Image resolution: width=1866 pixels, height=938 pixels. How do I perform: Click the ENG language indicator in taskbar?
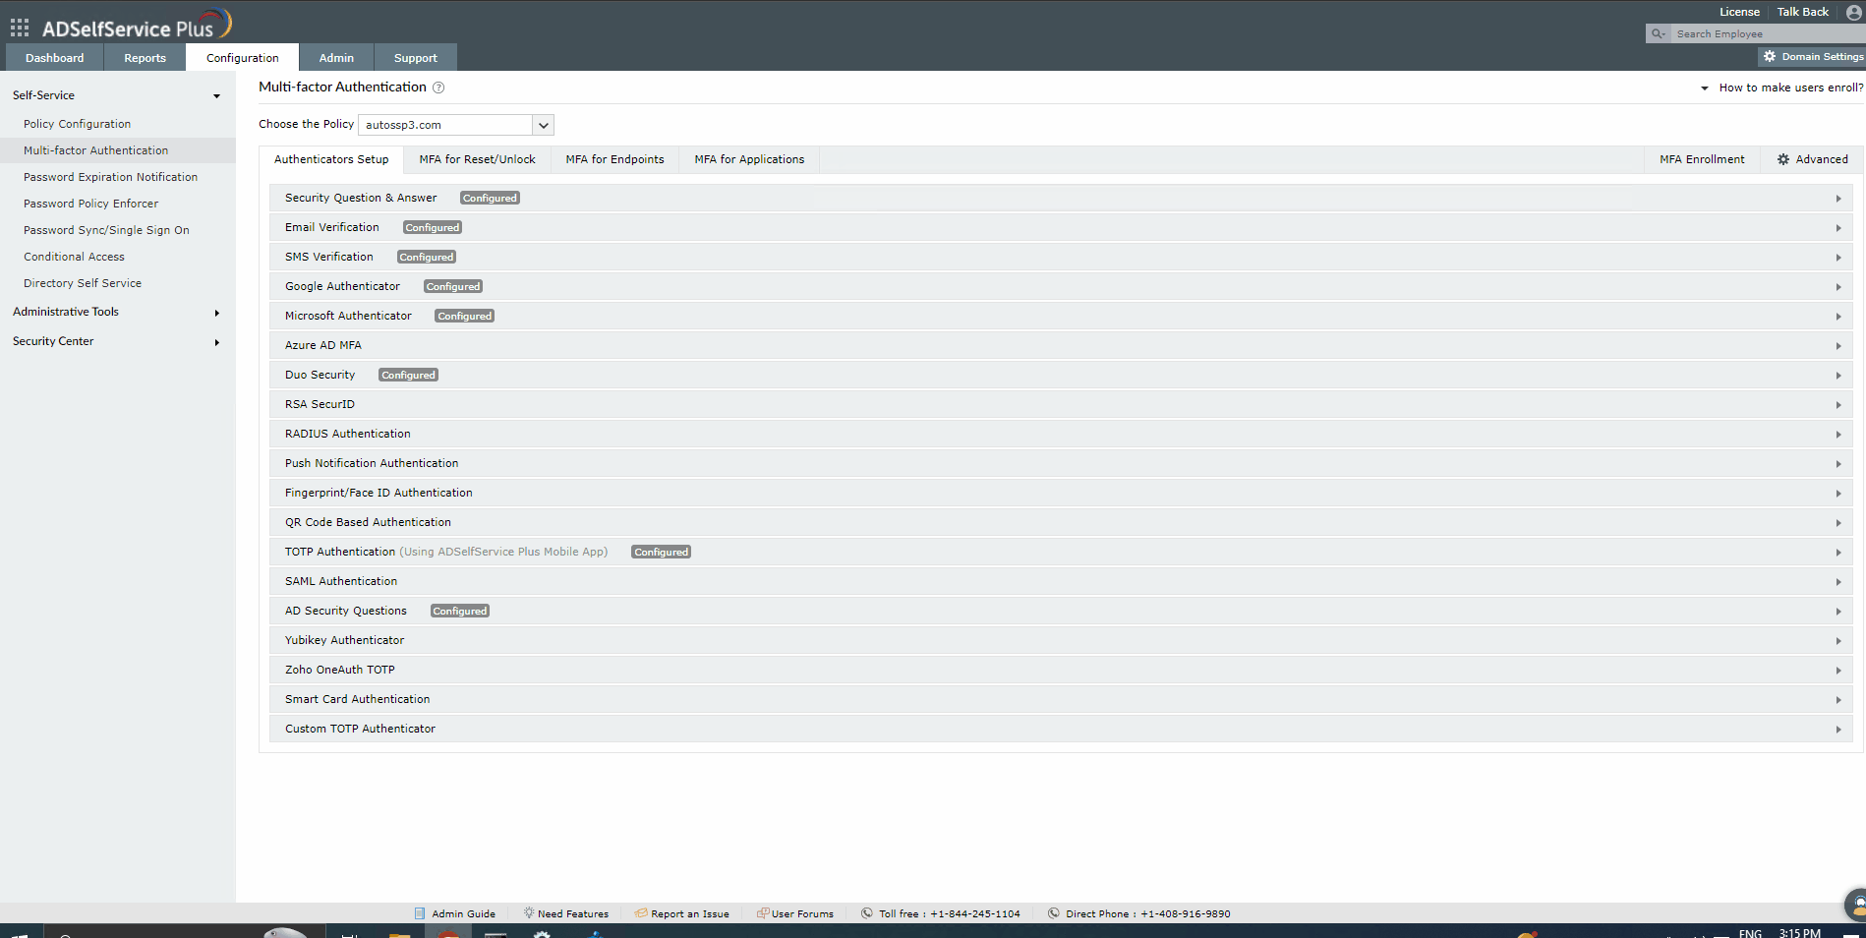[x=1750, y=933]
